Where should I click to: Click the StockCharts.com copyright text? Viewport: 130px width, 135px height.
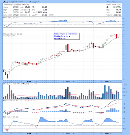coord(115,2)
